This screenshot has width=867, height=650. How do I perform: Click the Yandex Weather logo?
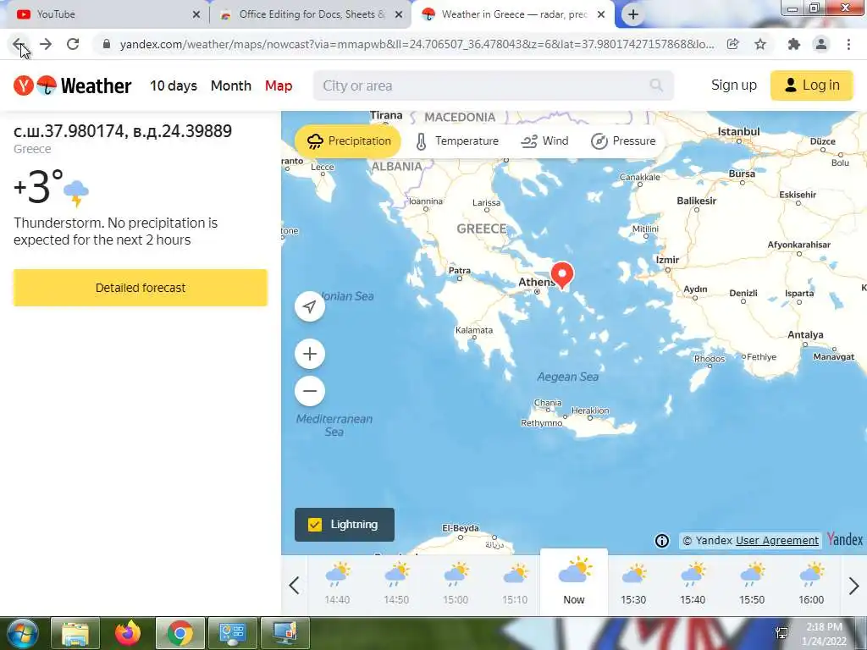tap(73, 85)
